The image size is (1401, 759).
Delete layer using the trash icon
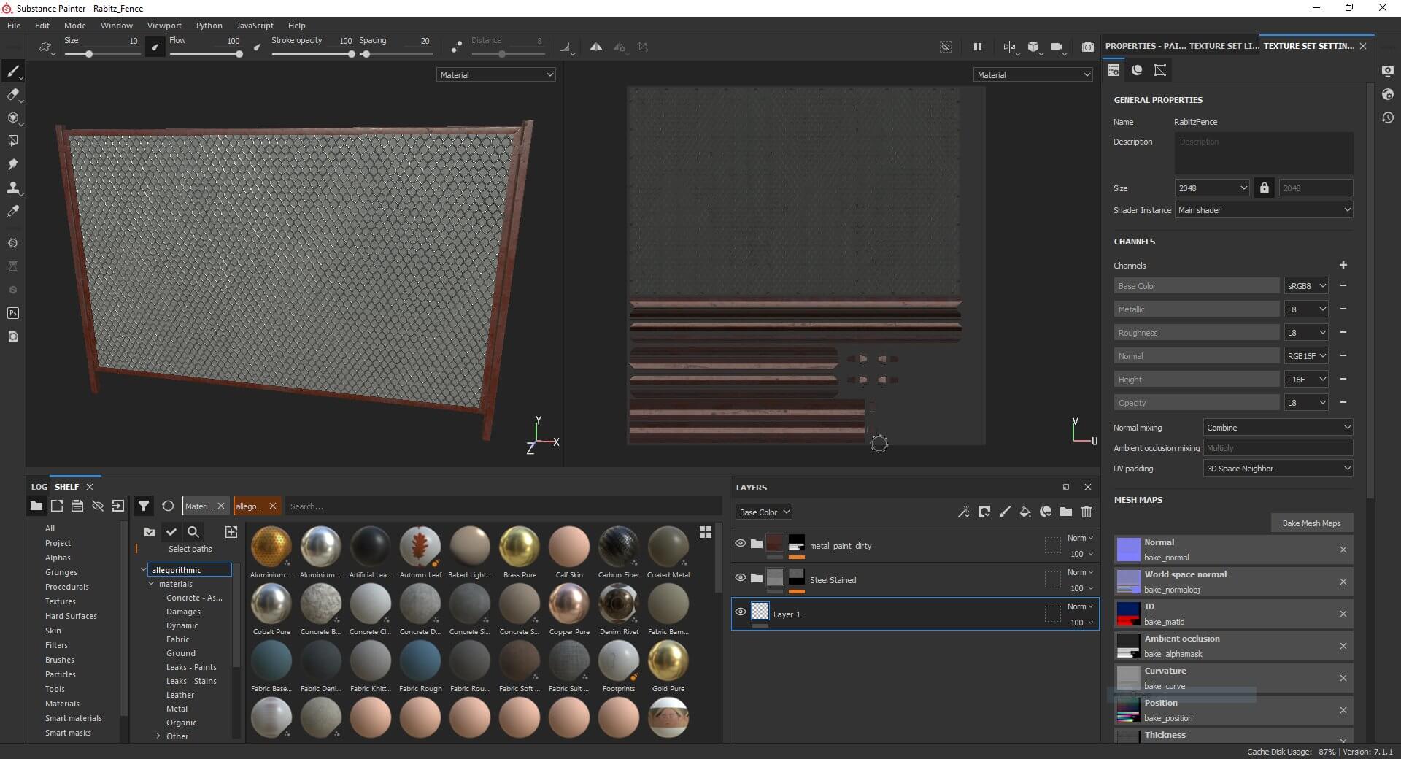click(x=1087, y=512)
